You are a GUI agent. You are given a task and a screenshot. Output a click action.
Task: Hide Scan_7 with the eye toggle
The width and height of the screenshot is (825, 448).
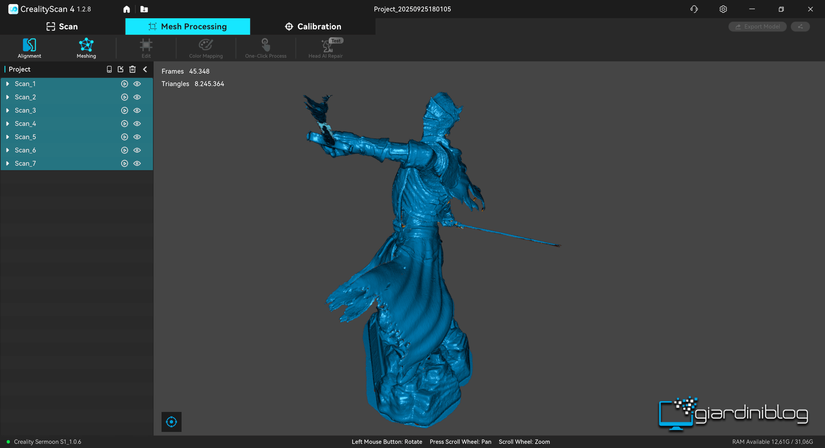pyautogui.click(x=137, y=163)
